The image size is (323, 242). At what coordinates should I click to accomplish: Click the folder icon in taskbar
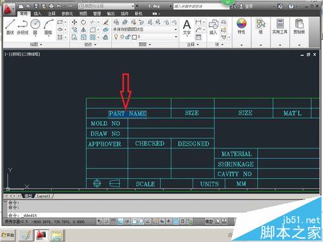(x=57, y=235)
